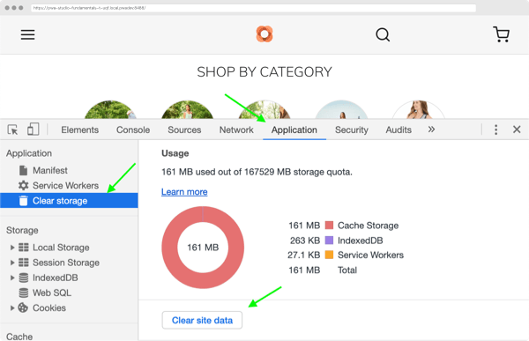Switch to the Sources tab

[184, 130]
